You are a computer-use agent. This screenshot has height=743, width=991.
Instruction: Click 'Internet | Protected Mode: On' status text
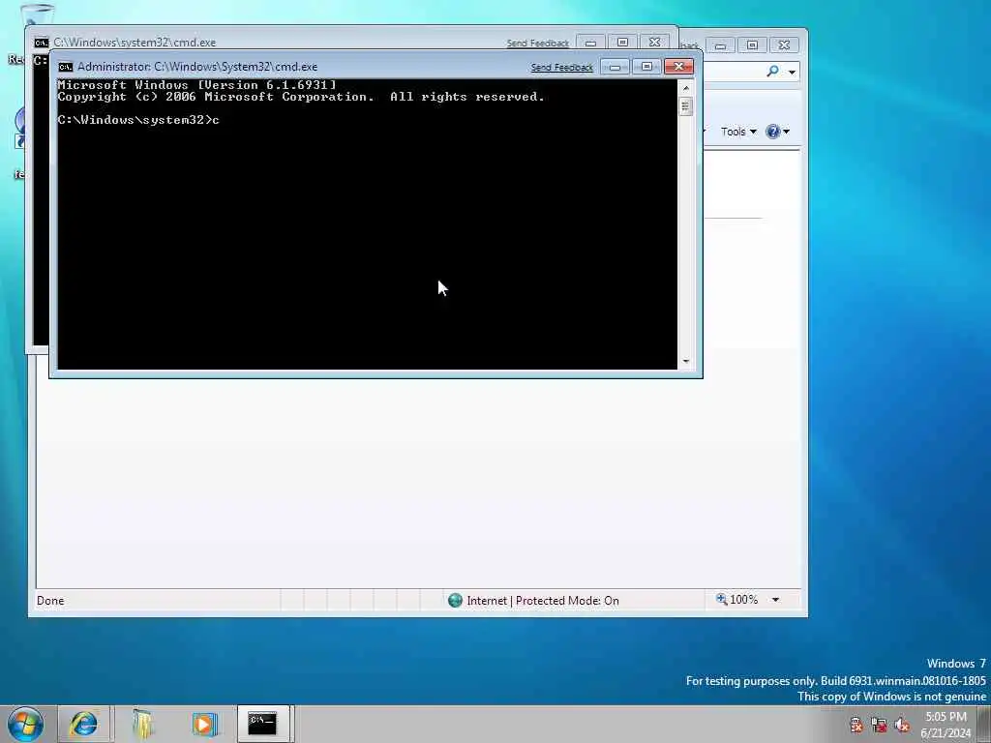[543, 600]
